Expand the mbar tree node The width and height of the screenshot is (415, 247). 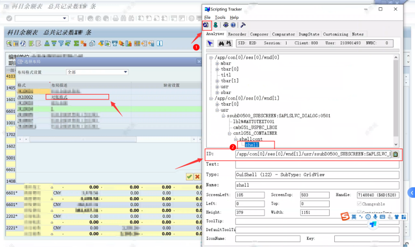[217, 64]
